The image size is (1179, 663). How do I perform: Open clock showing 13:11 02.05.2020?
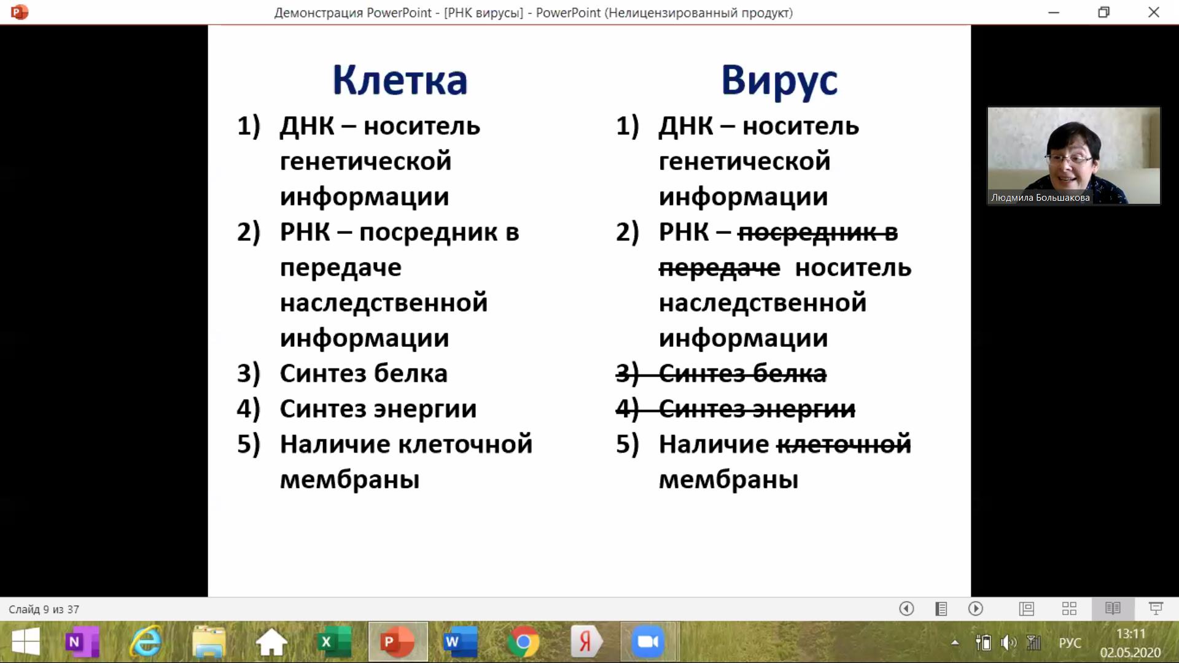pos(1130,643)
